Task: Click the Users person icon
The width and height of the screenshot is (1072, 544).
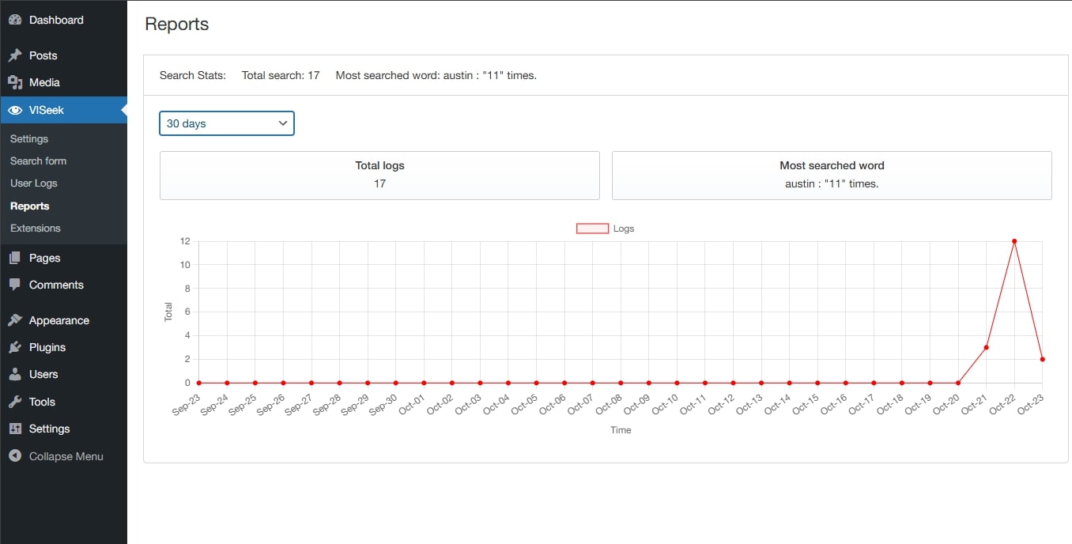Action: [x=15, y=374]
